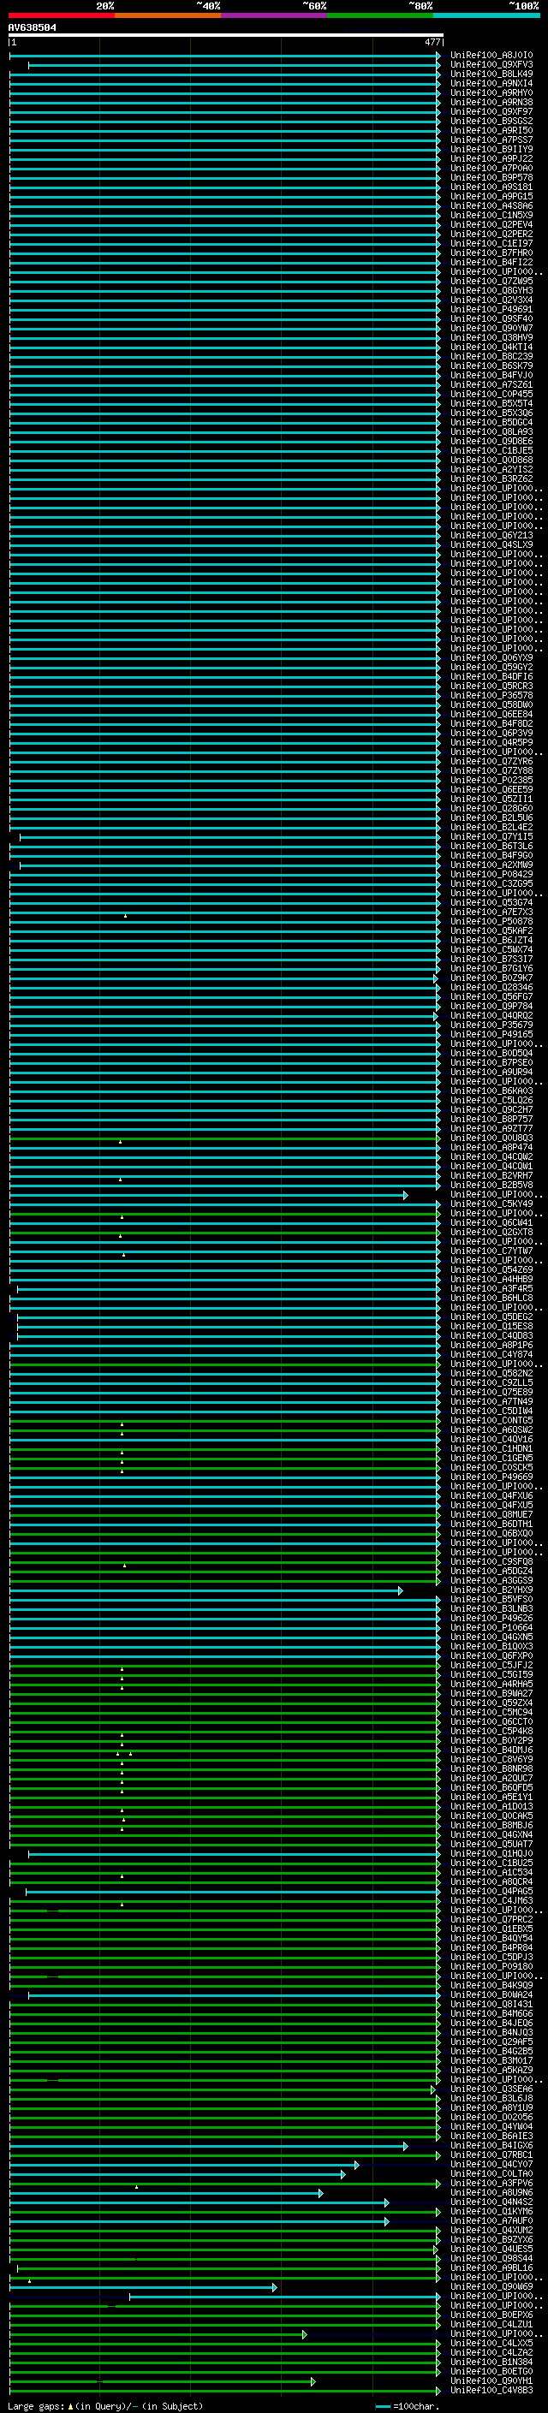Click the UniRef100_A9PJ22 row label
Screen dimensions: 548x2413
tap(491, 158)
